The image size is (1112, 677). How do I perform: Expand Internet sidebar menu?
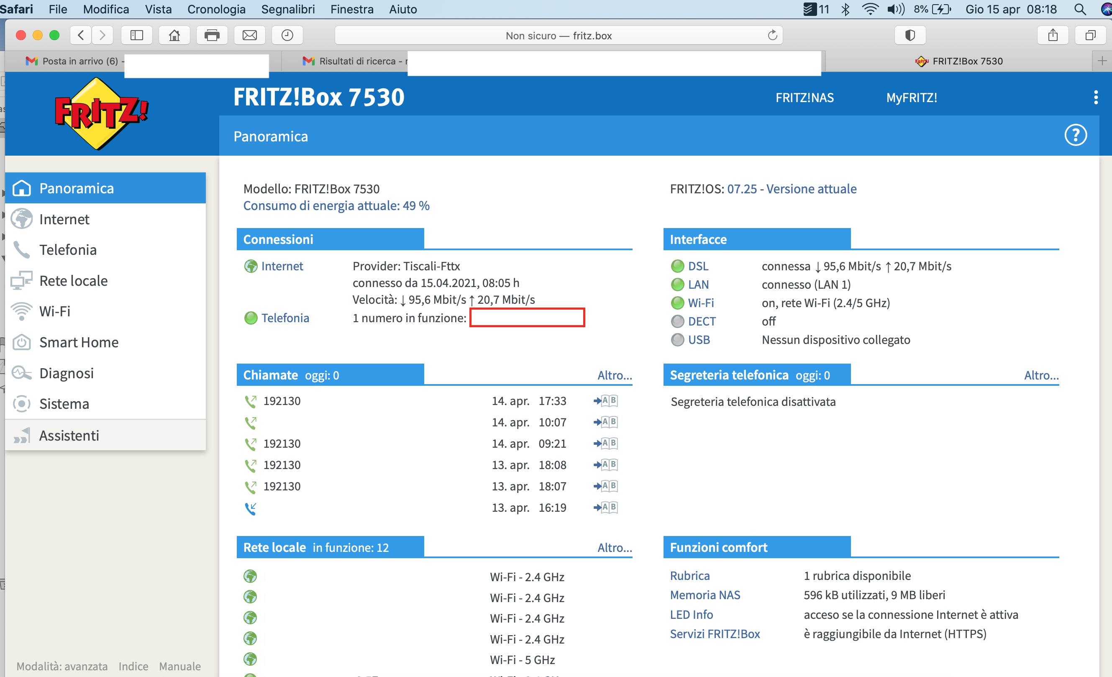[105, 219]
